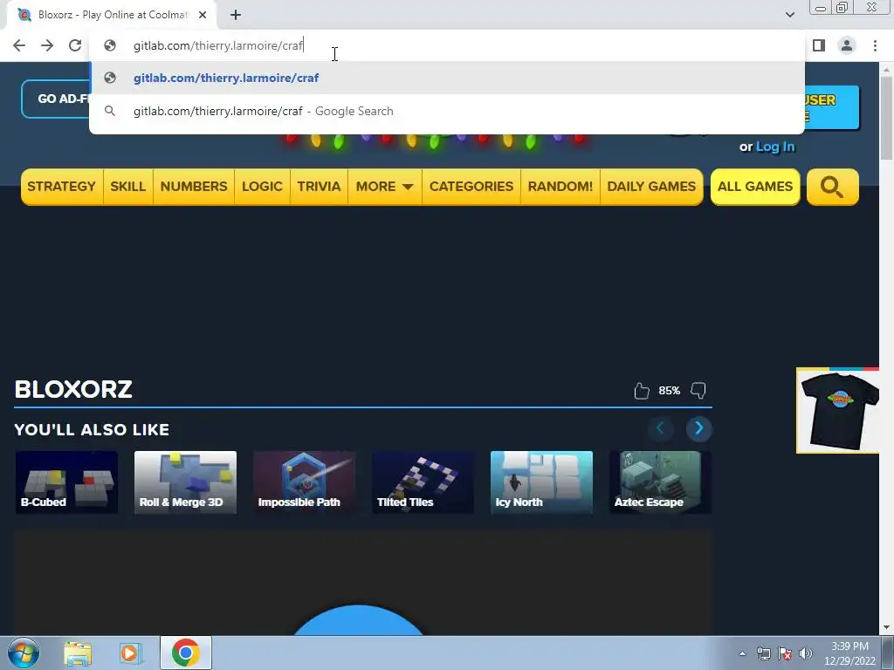The image size is (894, 670).
Task: Open the taskbar clock and date
Action: click(x=849, y=653)
